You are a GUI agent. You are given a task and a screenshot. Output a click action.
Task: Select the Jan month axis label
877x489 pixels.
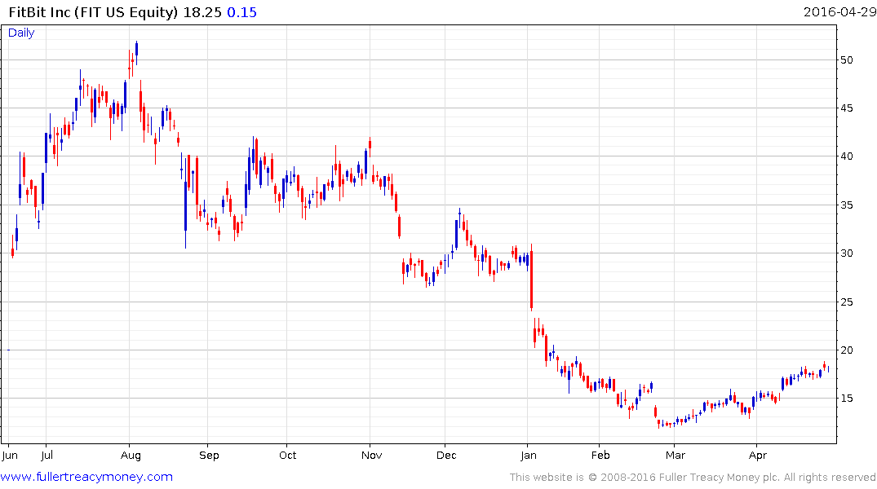tap(528, 456)
